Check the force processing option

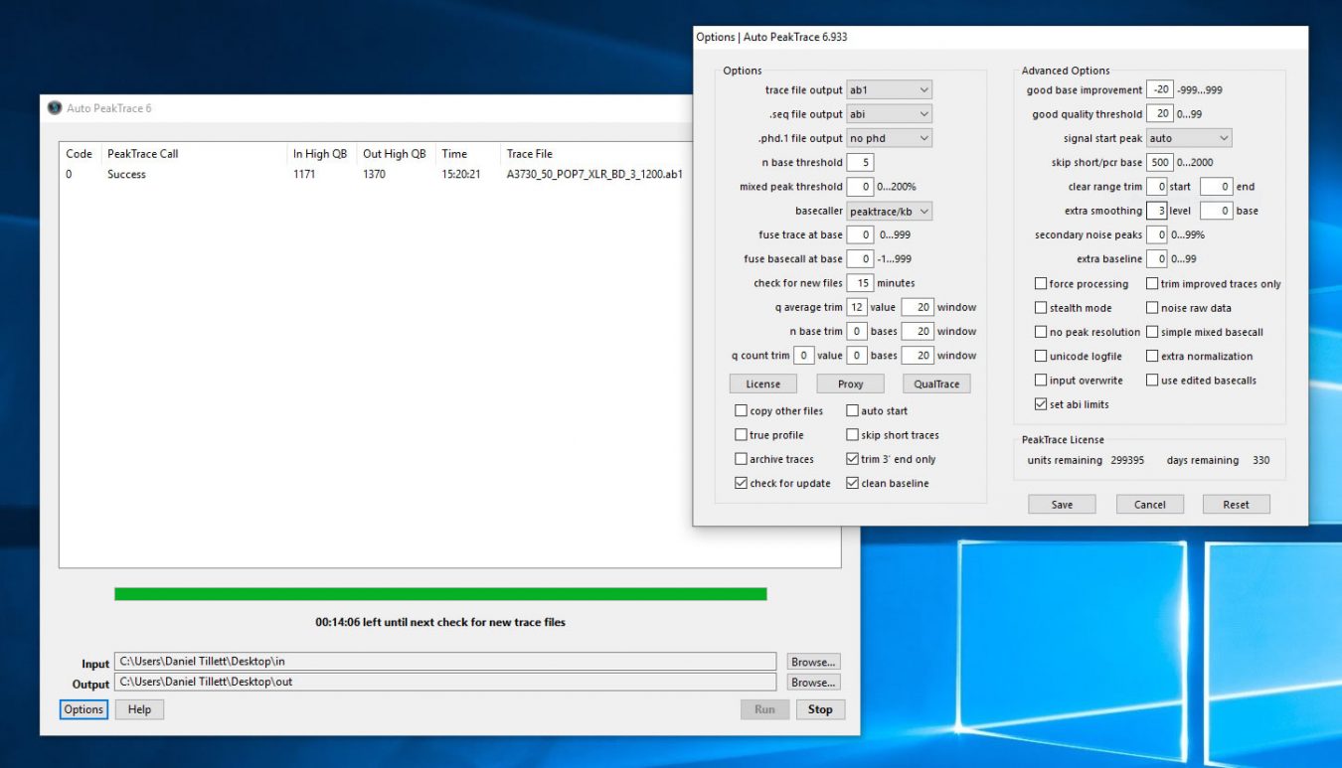1041,284
